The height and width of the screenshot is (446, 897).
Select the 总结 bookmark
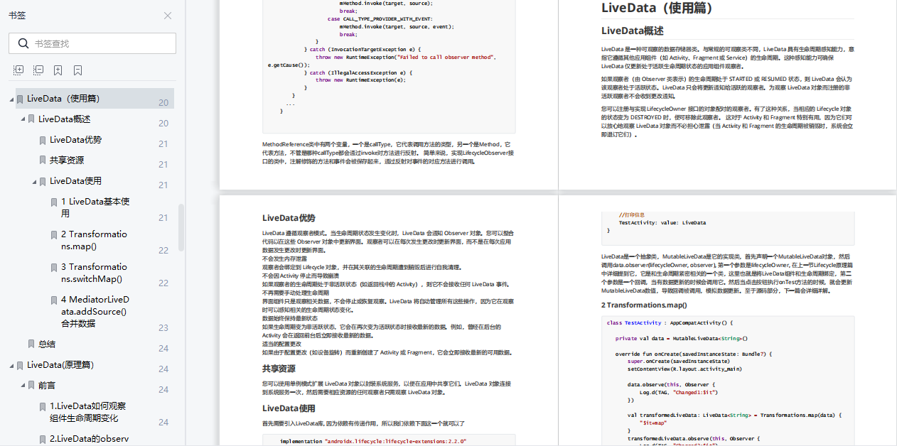click(47, 344)
